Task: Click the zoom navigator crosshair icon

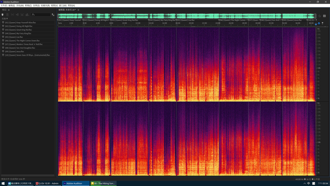Action: click(320, 16)
